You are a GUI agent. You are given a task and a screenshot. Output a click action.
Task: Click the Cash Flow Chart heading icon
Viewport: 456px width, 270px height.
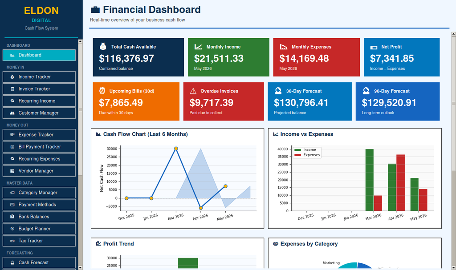tap(98, 134)
